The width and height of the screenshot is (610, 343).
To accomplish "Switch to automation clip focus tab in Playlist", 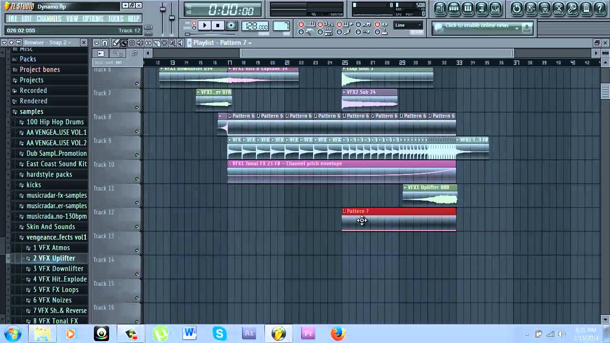I will point(118,53).
